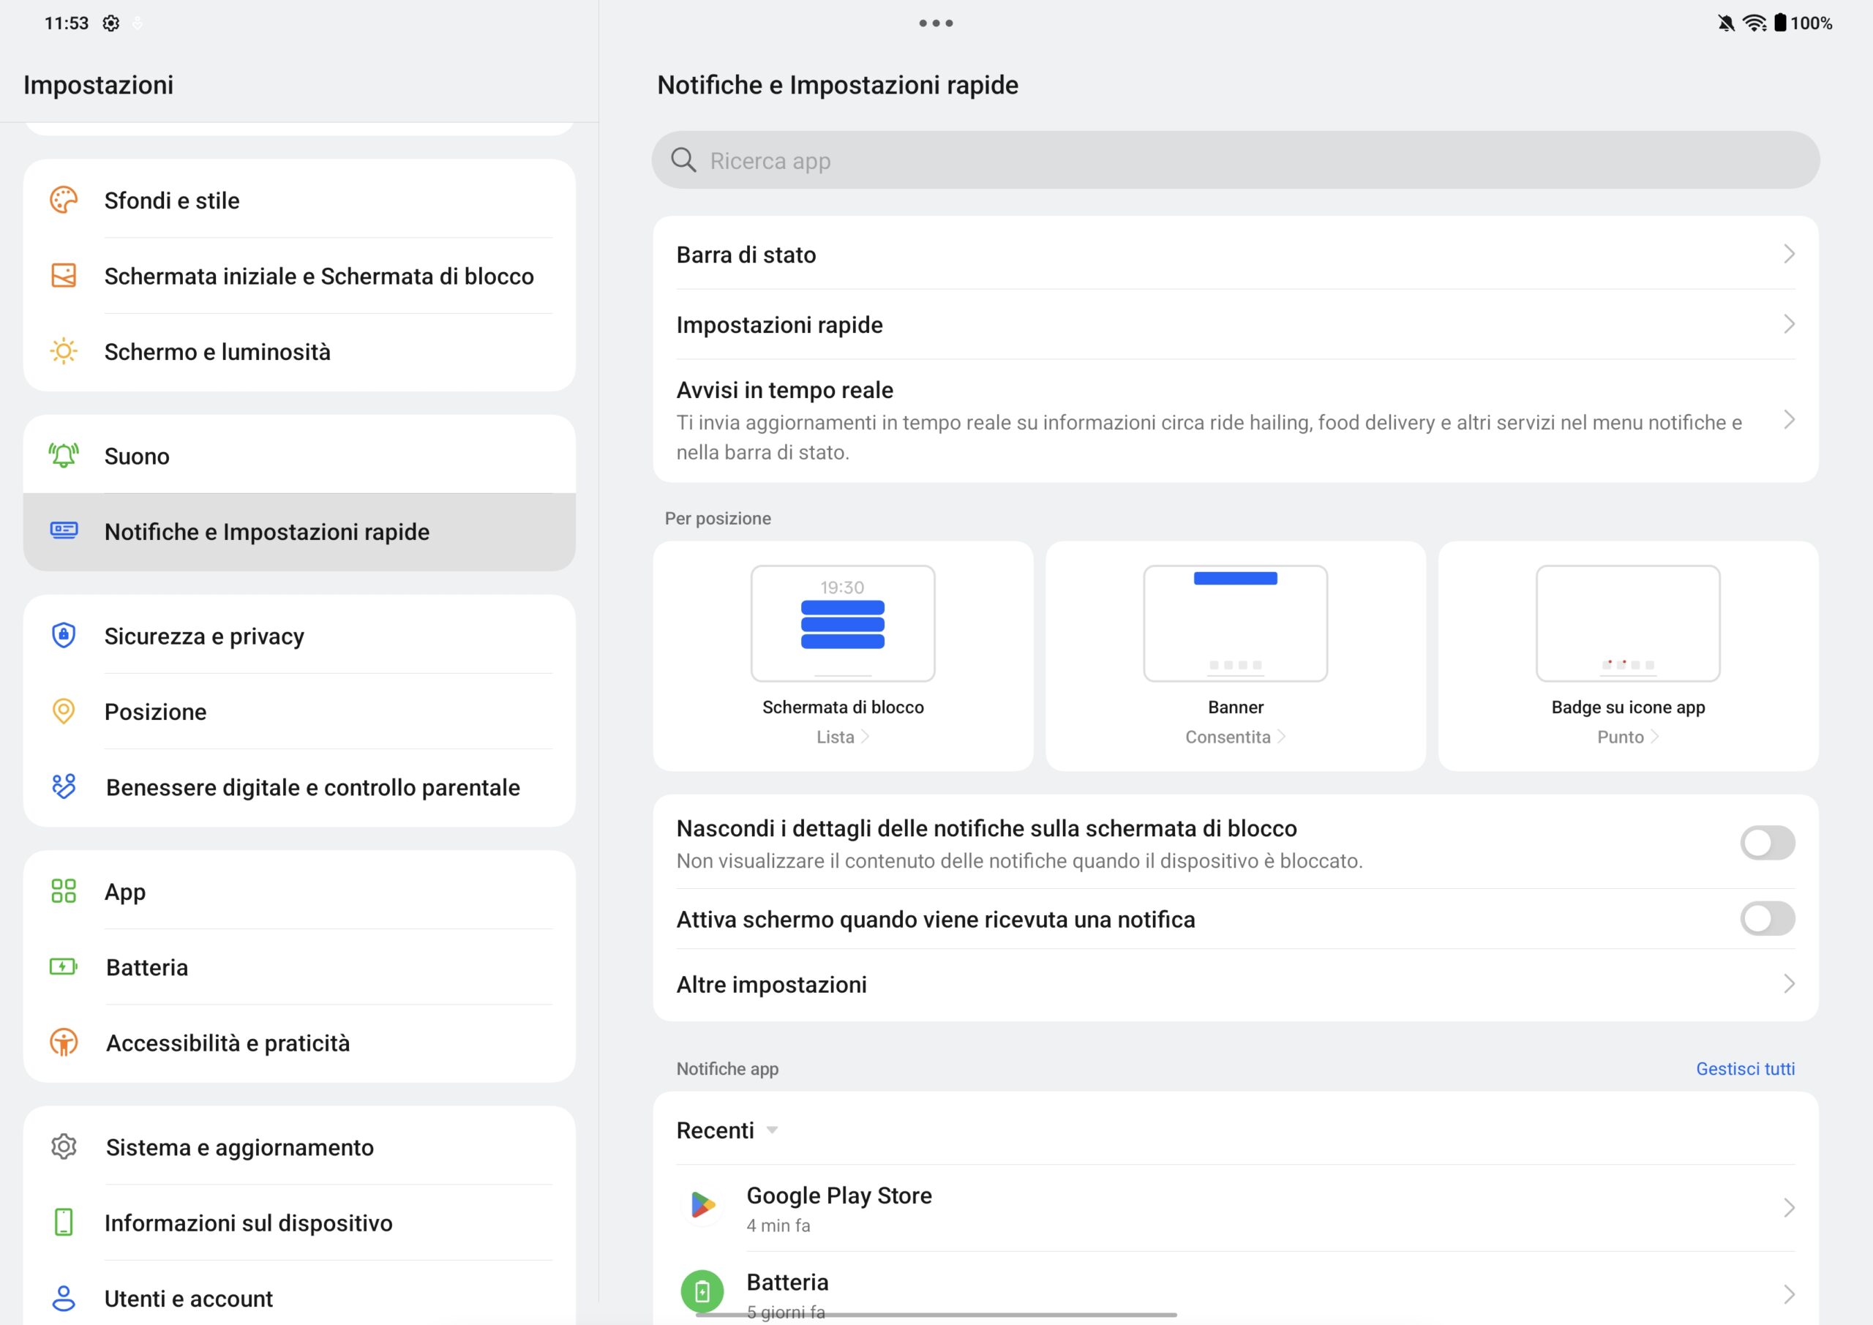Expand the Recenti sort dropdown
This screenshot has height=1325, width=1873.
(x=772, y=1130)
